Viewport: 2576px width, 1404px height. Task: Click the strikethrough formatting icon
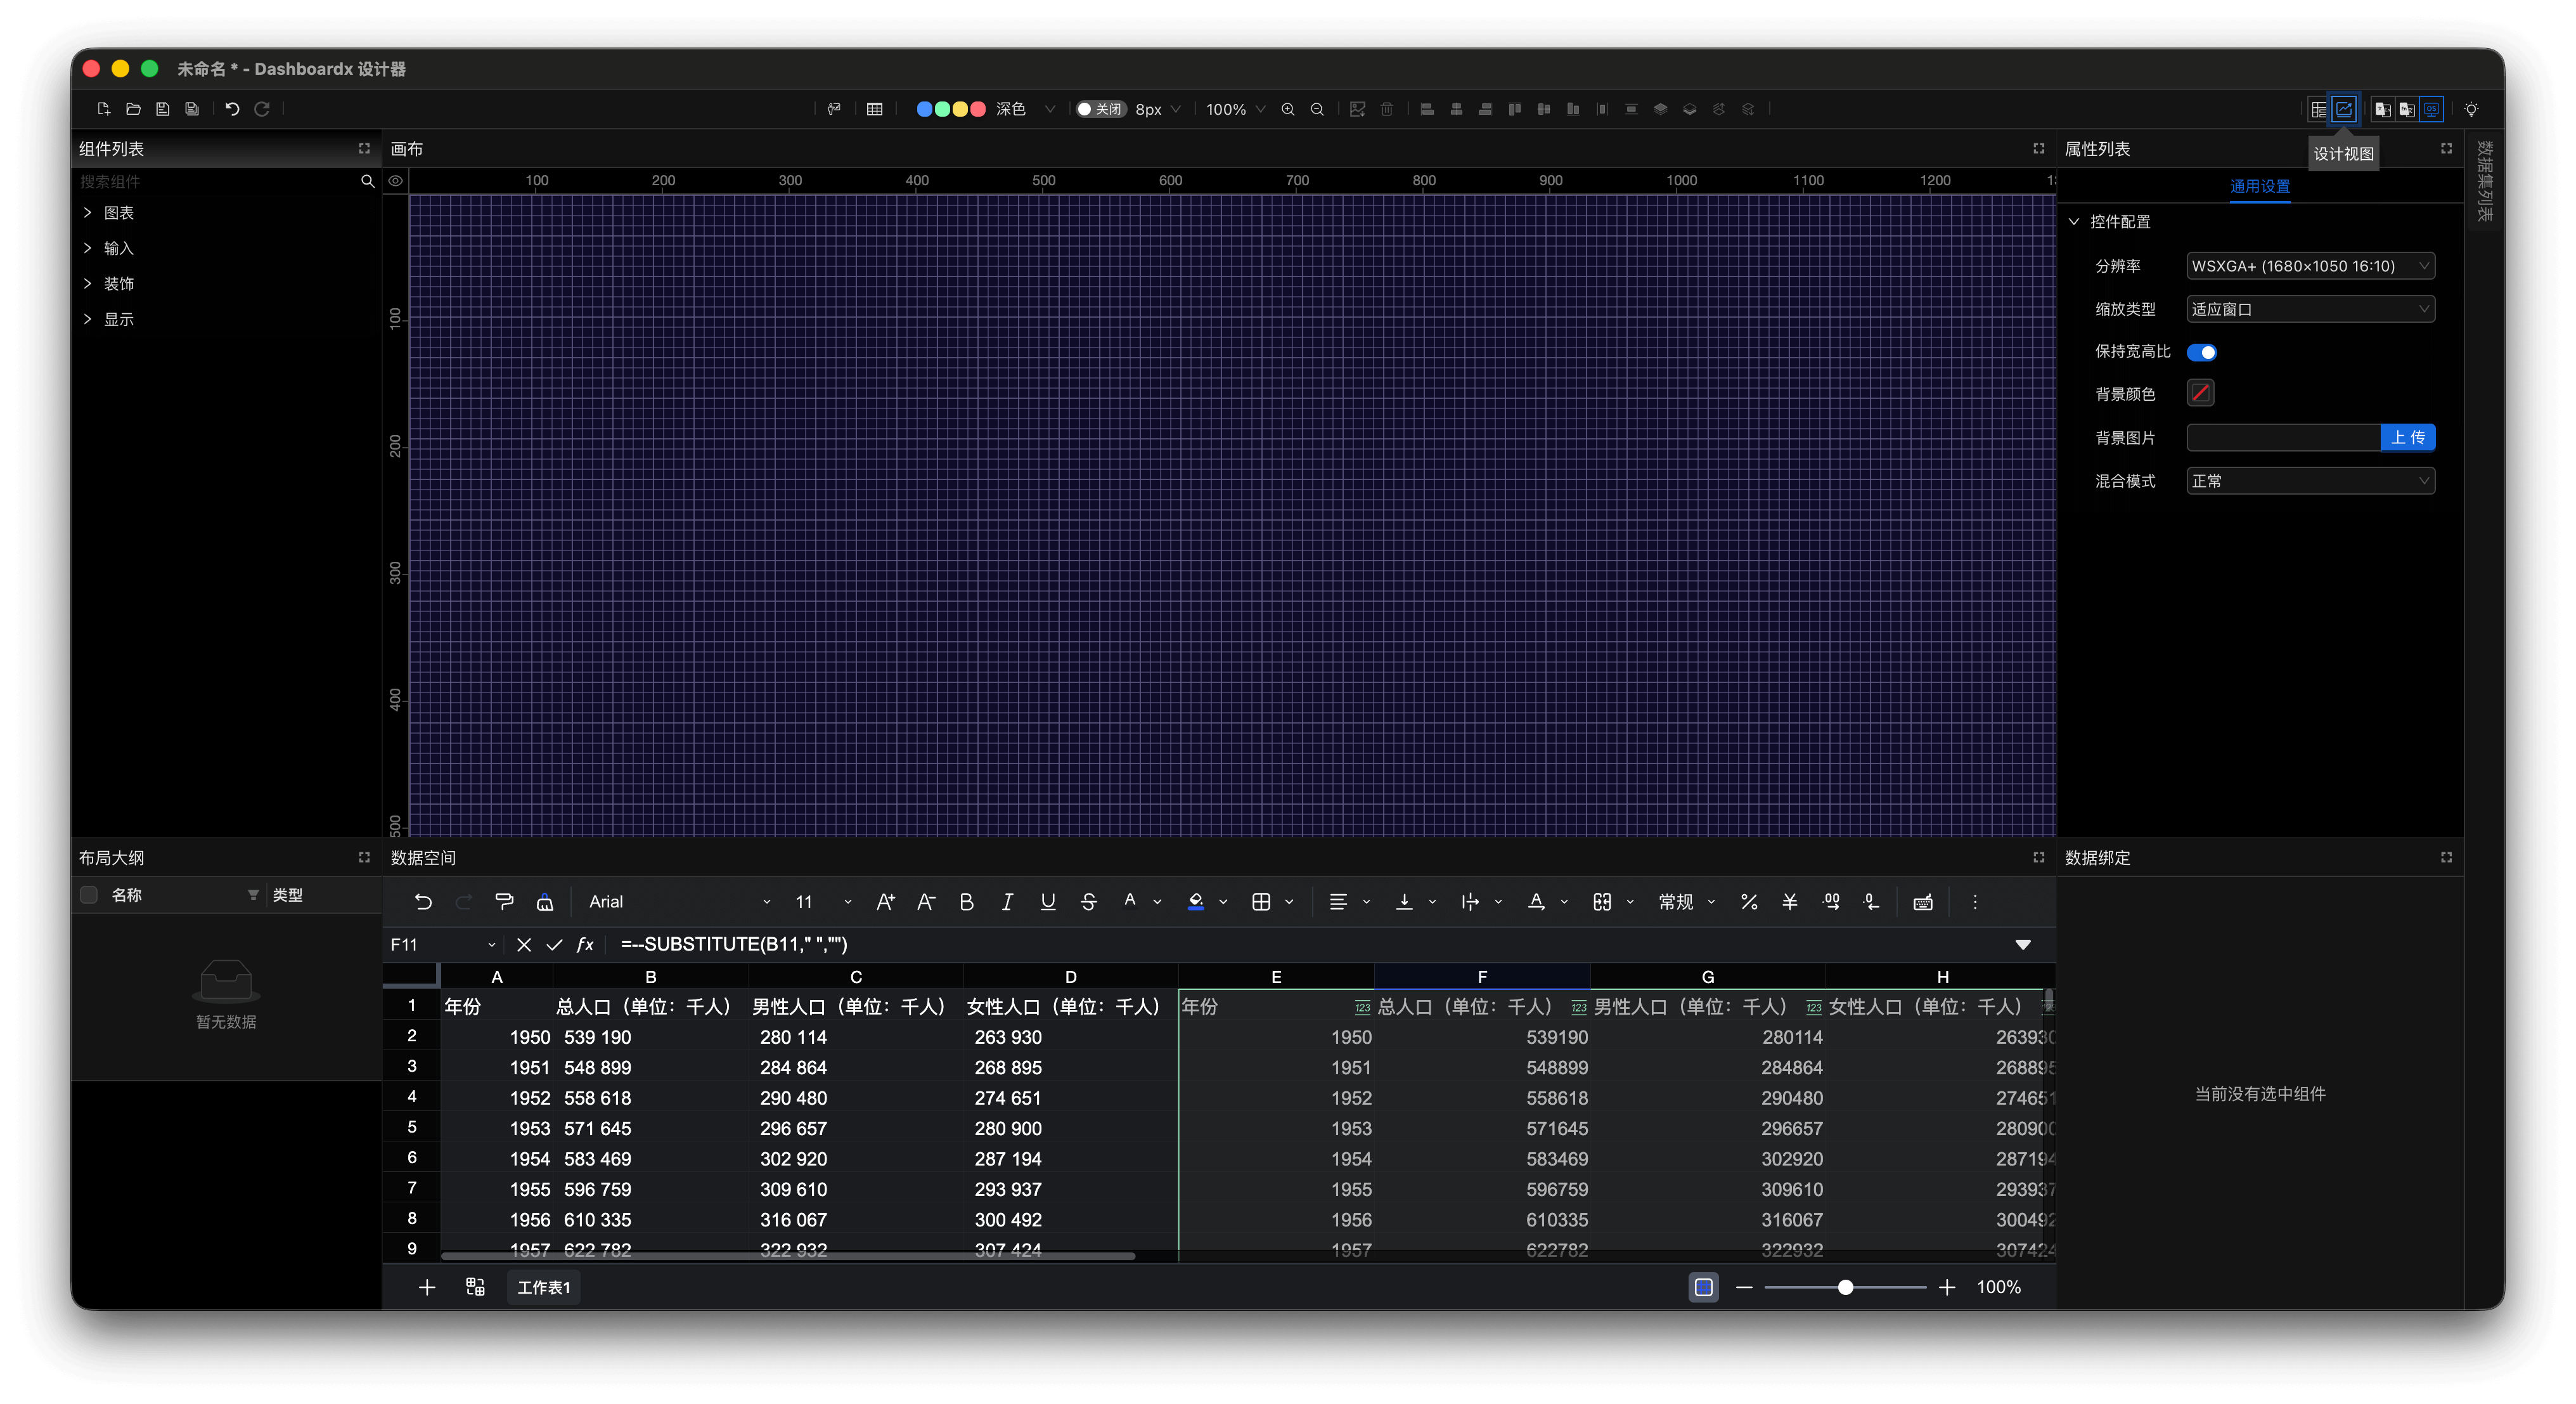click(1088, 902)
